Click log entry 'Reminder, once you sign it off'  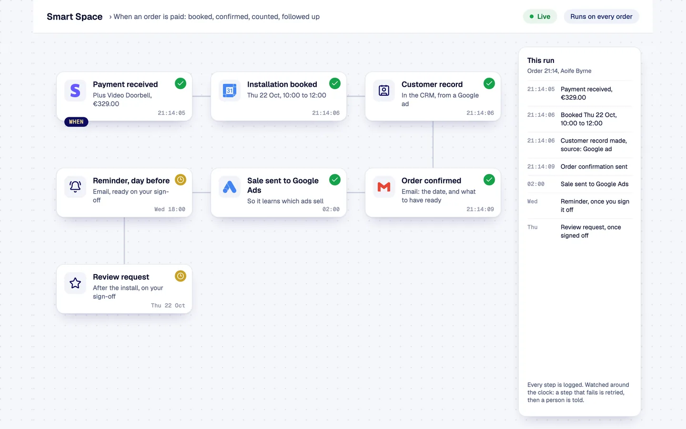coord(580,205)
